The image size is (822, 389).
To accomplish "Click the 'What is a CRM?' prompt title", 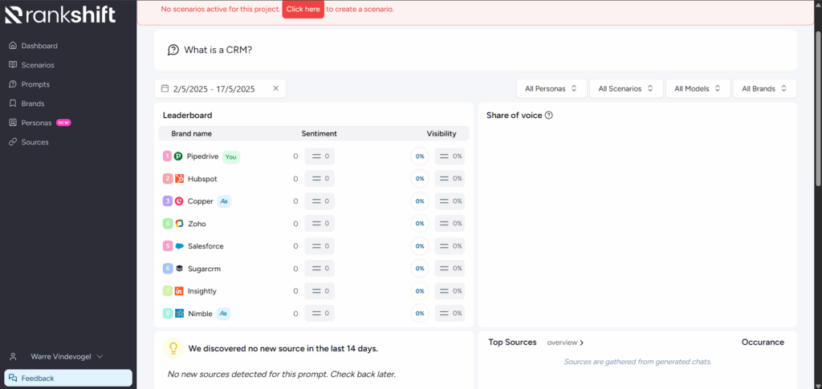I will 218,50.
